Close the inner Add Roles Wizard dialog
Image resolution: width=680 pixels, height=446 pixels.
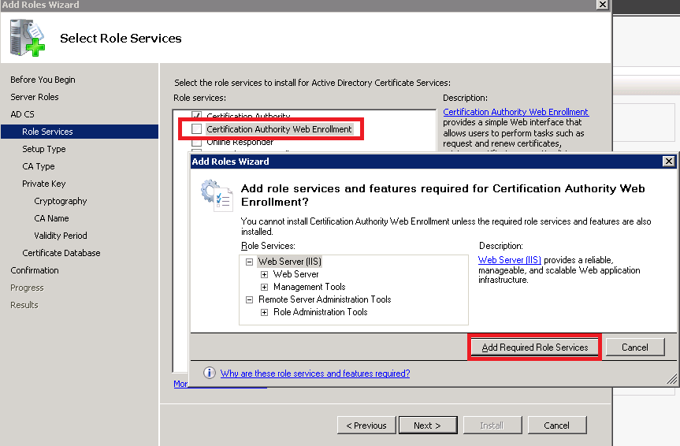tap(668, 161)
